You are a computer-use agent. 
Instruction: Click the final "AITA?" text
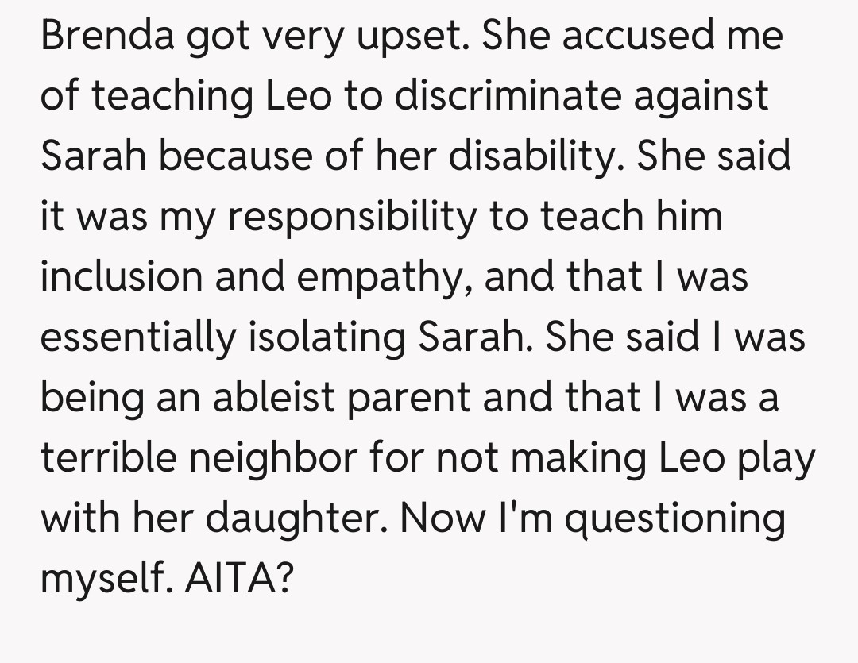pyautogui.click(x=236, y=579)
